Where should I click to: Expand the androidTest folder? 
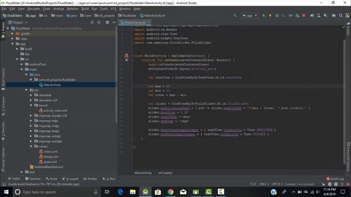click(x=22, y=65)
